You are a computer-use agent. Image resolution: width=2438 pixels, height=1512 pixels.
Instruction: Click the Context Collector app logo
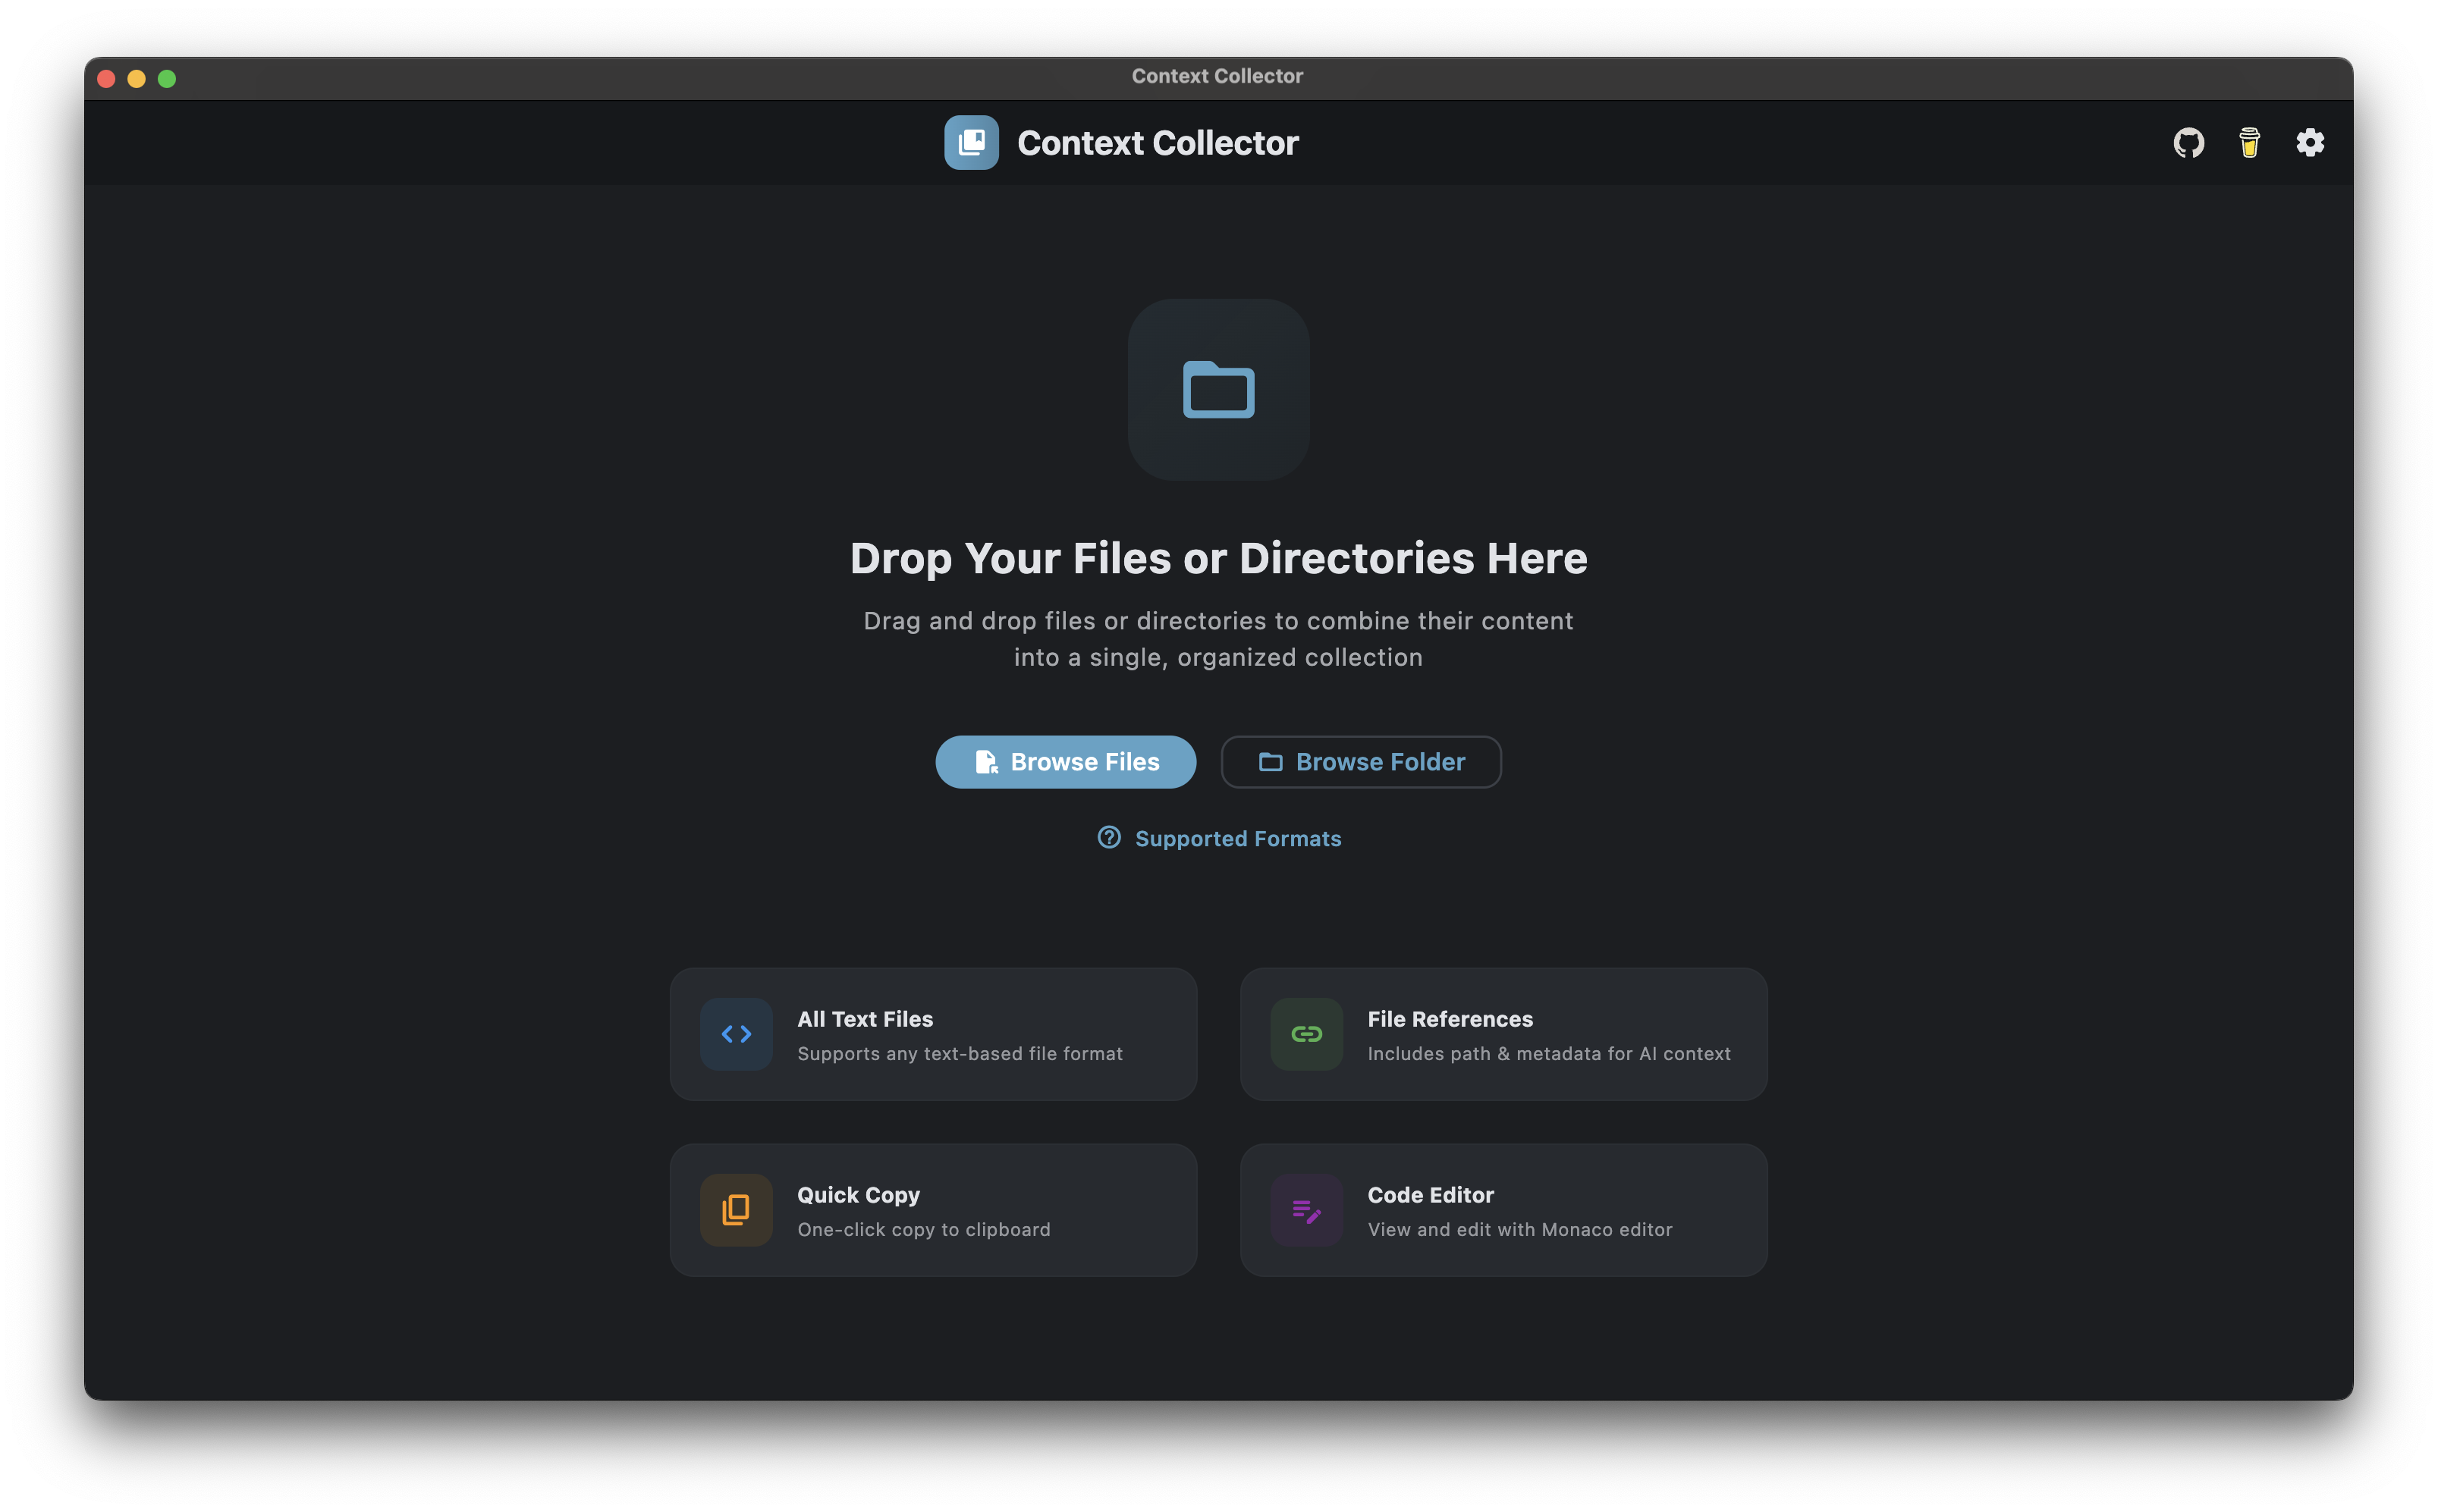pos(970,143)
